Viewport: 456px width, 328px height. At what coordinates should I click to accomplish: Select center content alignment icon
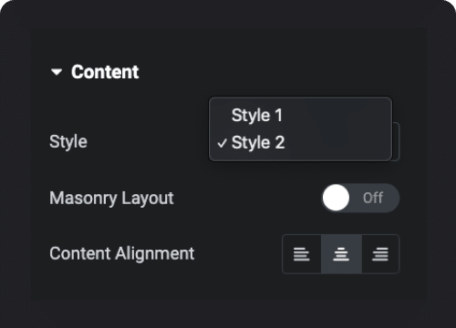pyautogui.click(x=341, y=254)
